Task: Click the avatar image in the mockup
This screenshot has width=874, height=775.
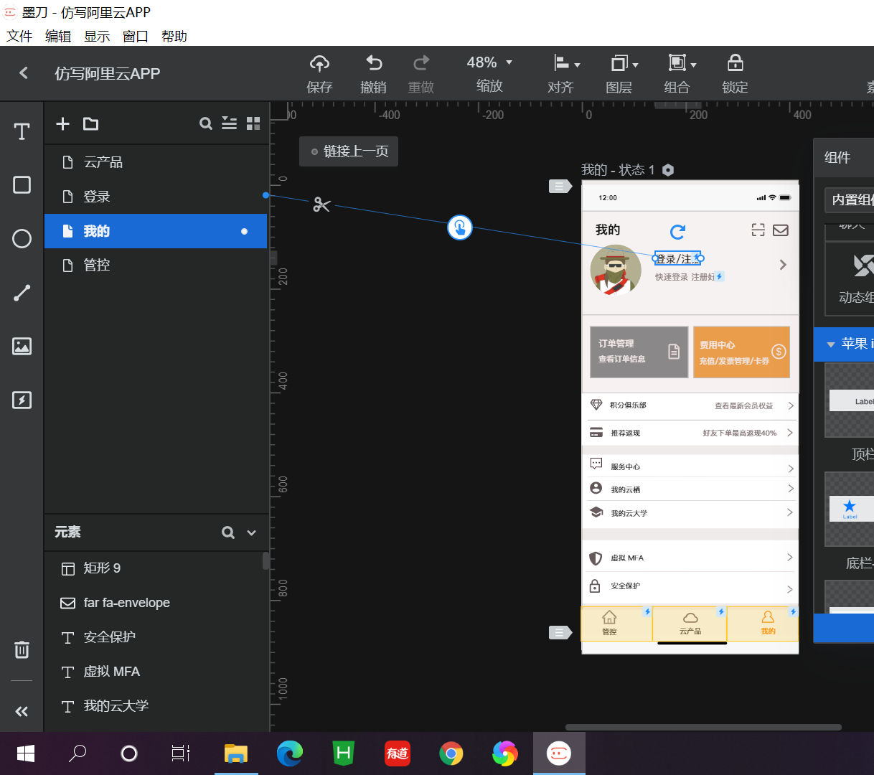Action: [x=616, y=271]
